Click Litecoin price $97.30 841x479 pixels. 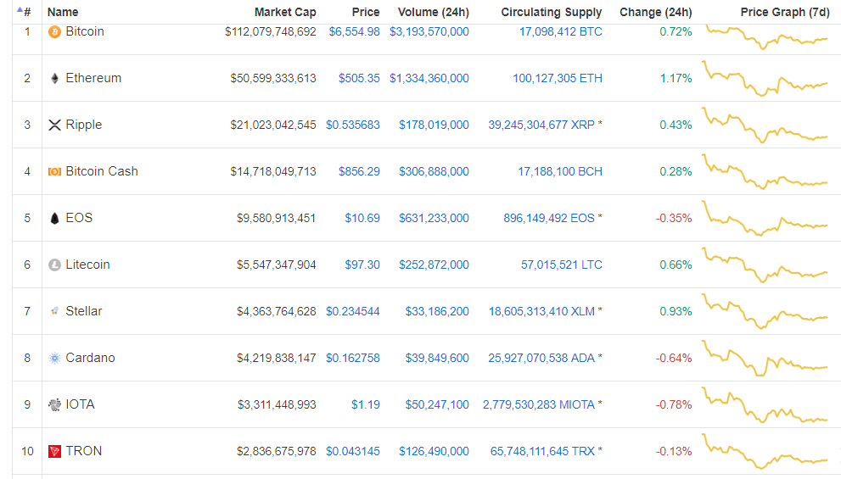click(362, 265)
